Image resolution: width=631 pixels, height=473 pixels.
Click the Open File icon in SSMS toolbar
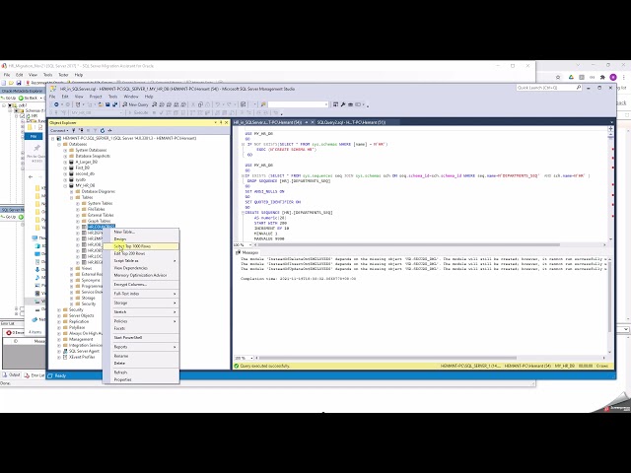coord(101,104)
